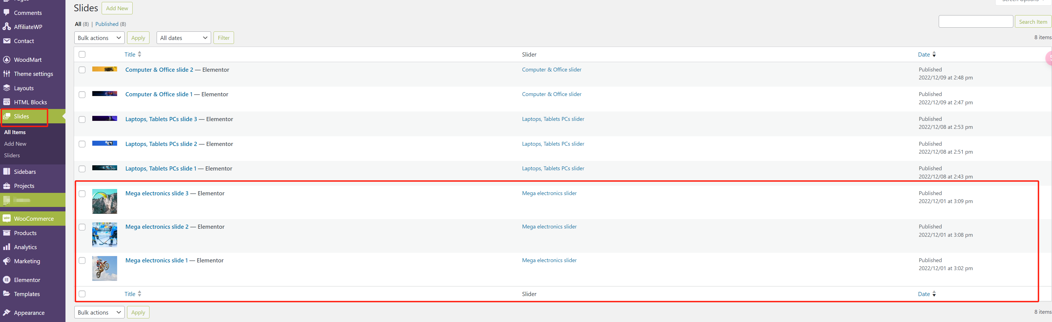
Task: Click Mega electronics slide 1 motorbike thumbnail
Action: [x=104, y=268]
